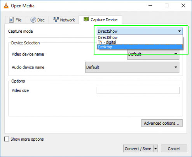Collapse the Capture mode dropdown arrow
This screenshot has height=157, width=192.
(180, 31)
